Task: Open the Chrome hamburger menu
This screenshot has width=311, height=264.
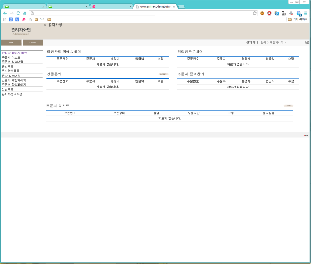Action: (x=305, y=13)
